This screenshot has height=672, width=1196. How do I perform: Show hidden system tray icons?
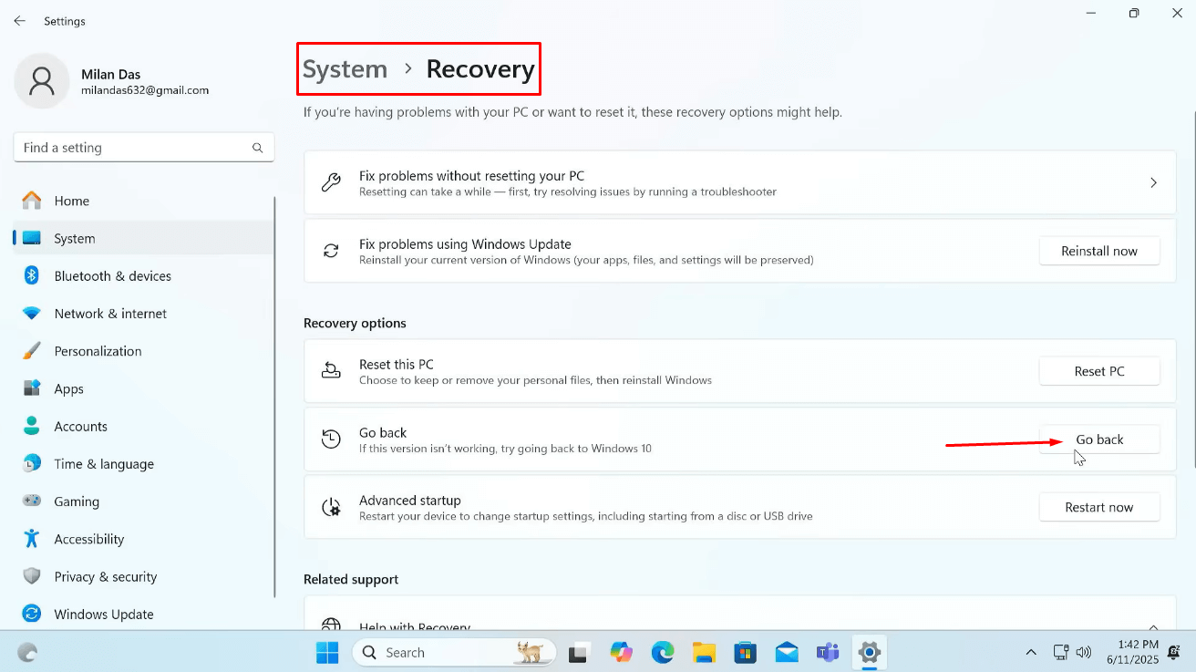1031,653
